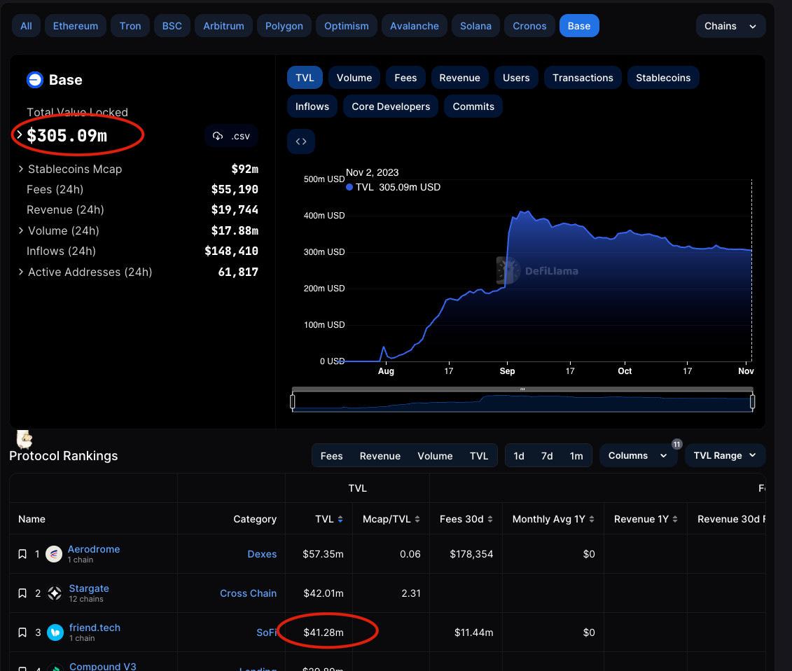
Task: Toggle the Transactions chart metric
Action: tap(583, 78)
